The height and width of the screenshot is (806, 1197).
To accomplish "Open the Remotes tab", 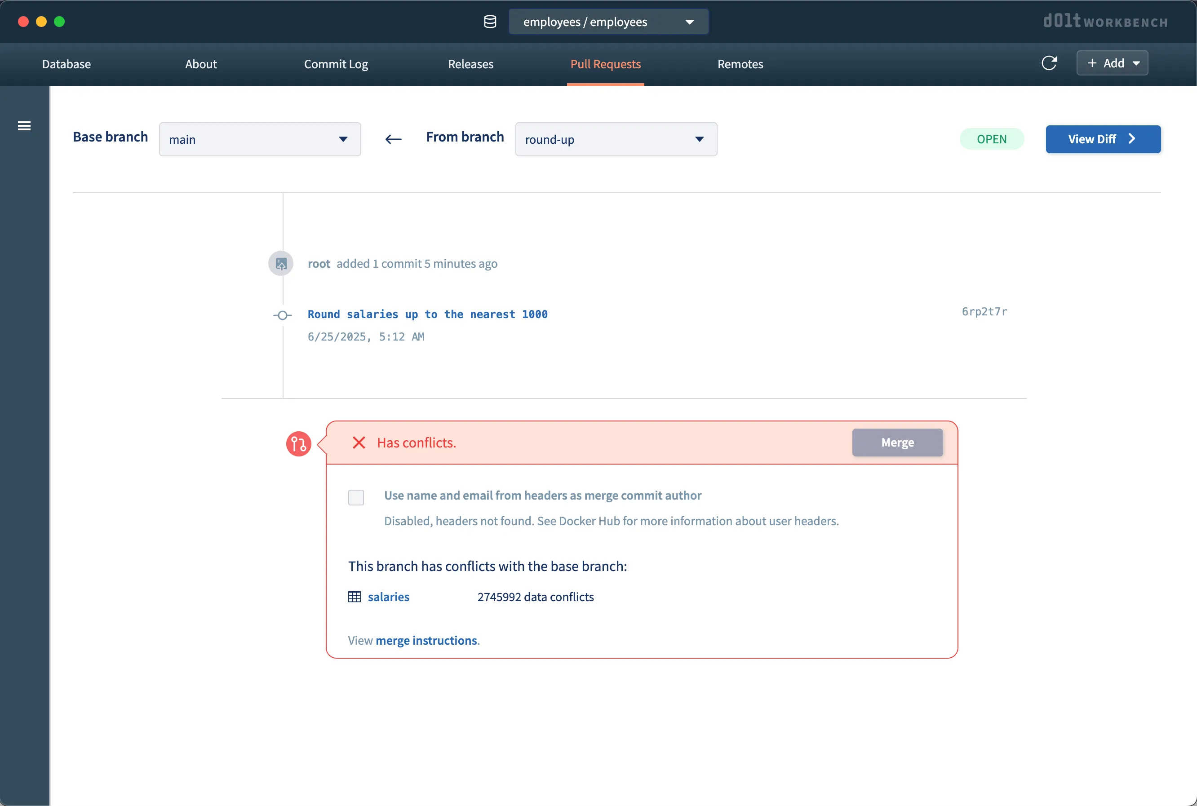I will (740, 64).
